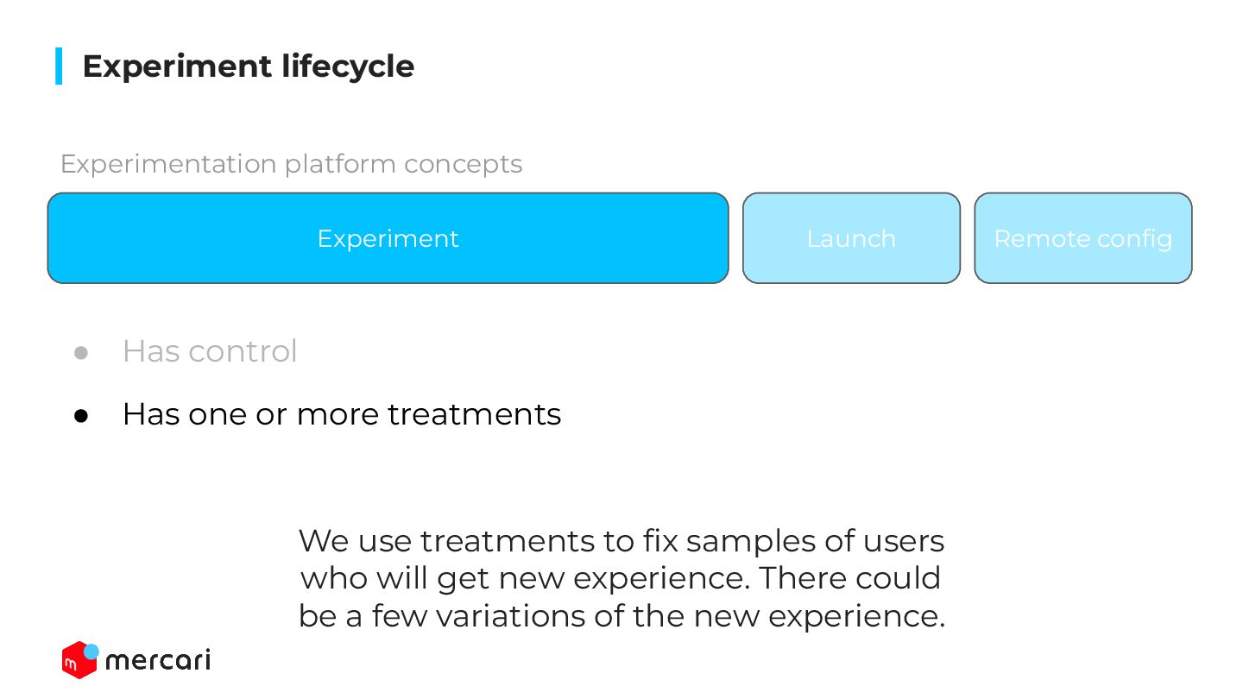Viewport: 1243px width, 699px height.
Task: Select the Launch concept box
Action: (851, 238)
